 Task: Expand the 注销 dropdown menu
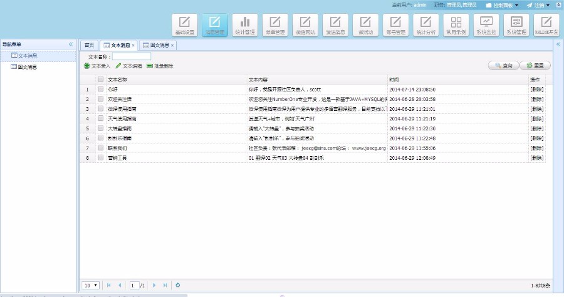pyautogui.click(x=538, y=5)
